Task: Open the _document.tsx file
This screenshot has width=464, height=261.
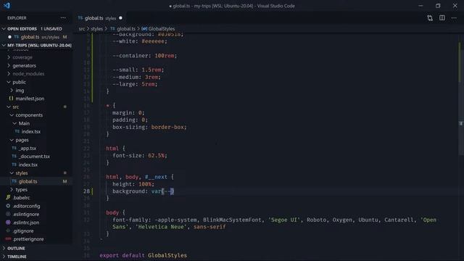Action: [36, 157]
